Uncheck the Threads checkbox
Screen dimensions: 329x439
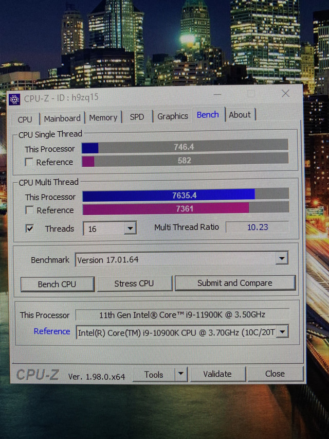pyautogui.click(x=29, y=229)
